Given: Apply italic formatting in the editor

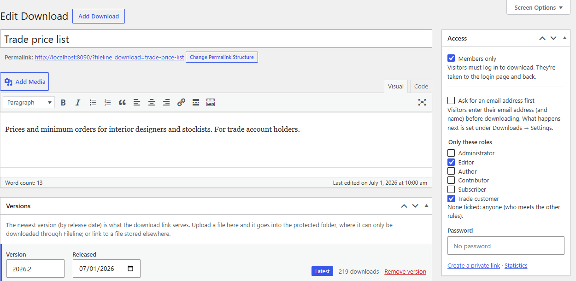Looking at the screenshot, I should (78, 102).
